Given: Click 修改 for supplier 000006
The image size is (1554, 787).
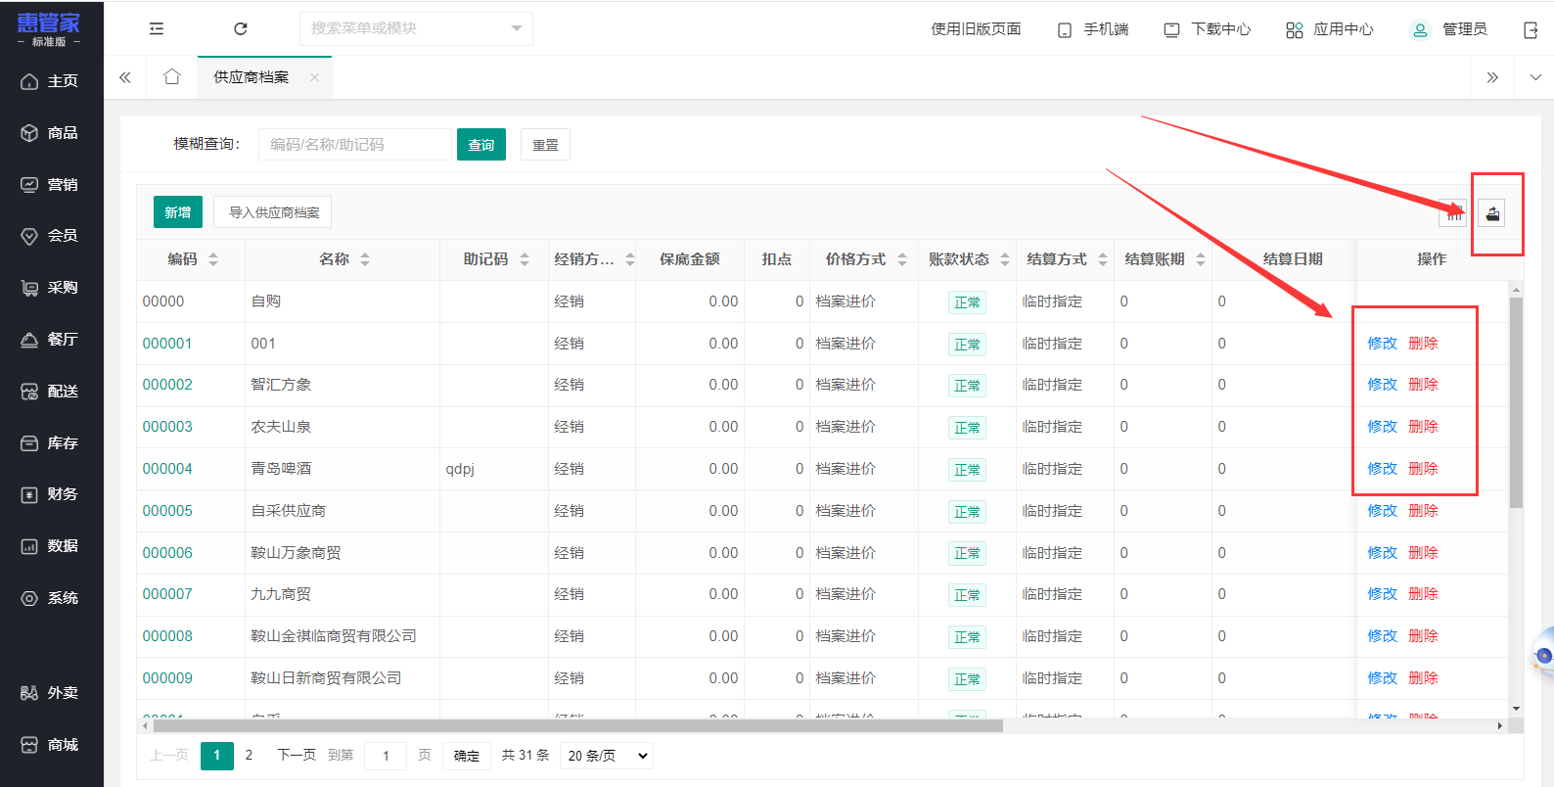Looking at the screenshot, I should click(x=1382, y=553).
